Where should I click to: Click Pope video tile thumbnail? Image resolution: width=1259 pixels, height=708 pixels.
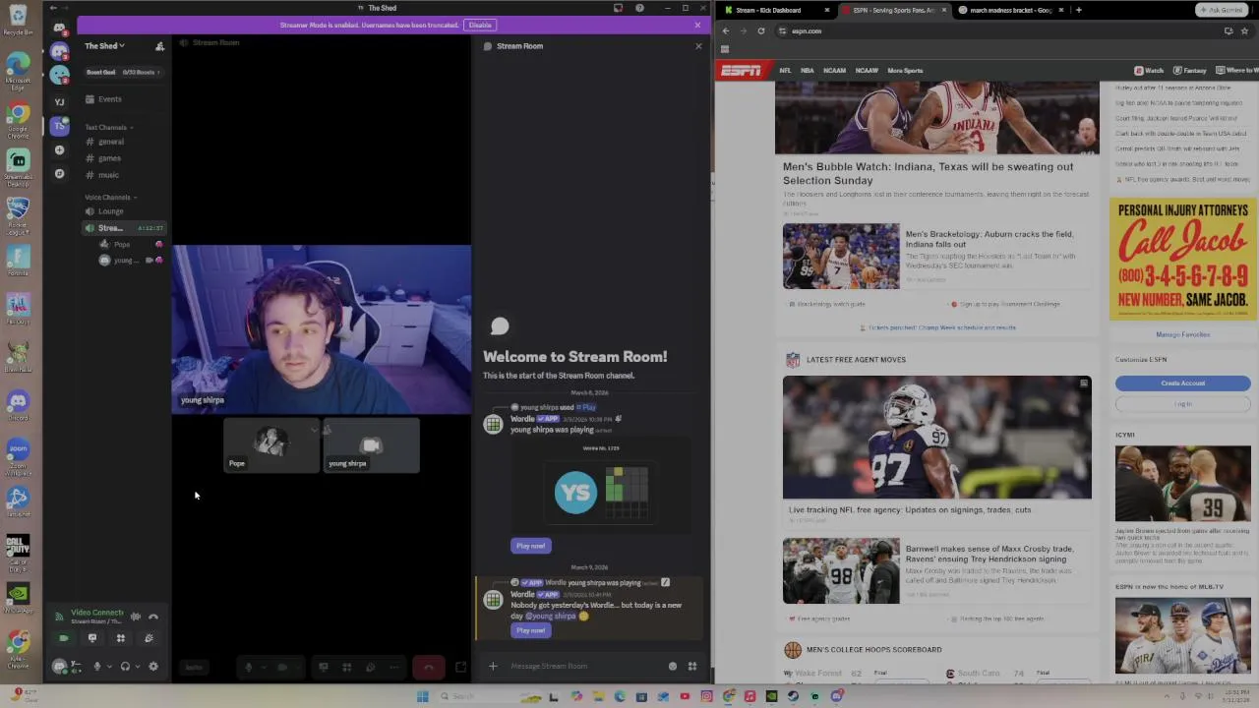click(271, 446)
